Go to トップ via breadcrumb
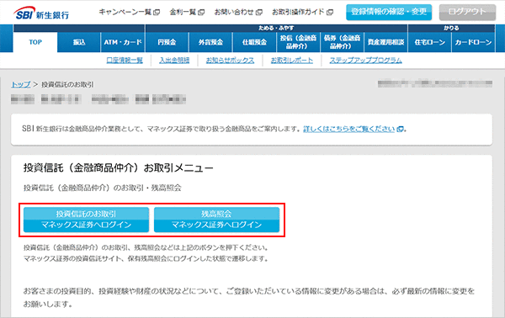 point(21,84)
